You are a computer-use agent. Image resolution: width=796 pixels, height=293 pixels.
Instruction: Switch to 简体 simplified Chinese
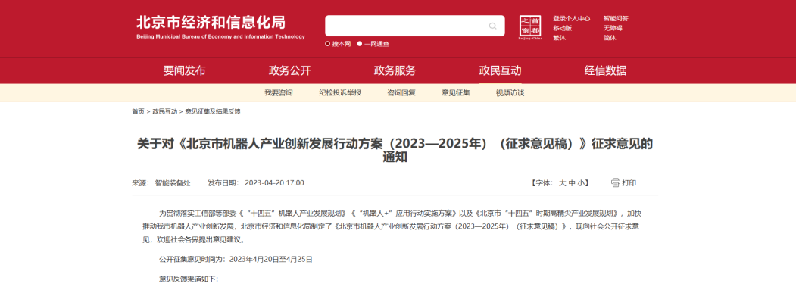click(x=610, y=38)
